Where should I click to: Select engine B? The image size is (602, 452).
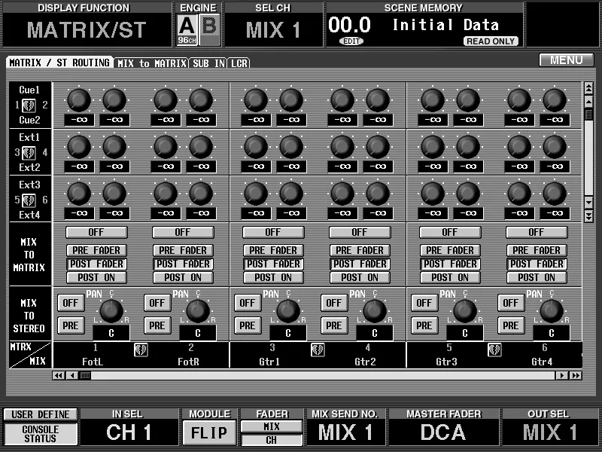pos(210,29)
